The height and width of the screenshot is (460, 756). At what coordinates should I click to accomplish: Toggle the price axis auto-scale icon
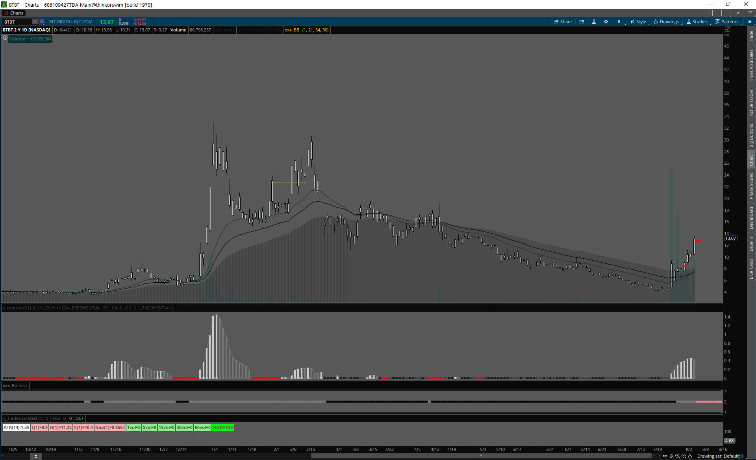click(x=728, y=29)
